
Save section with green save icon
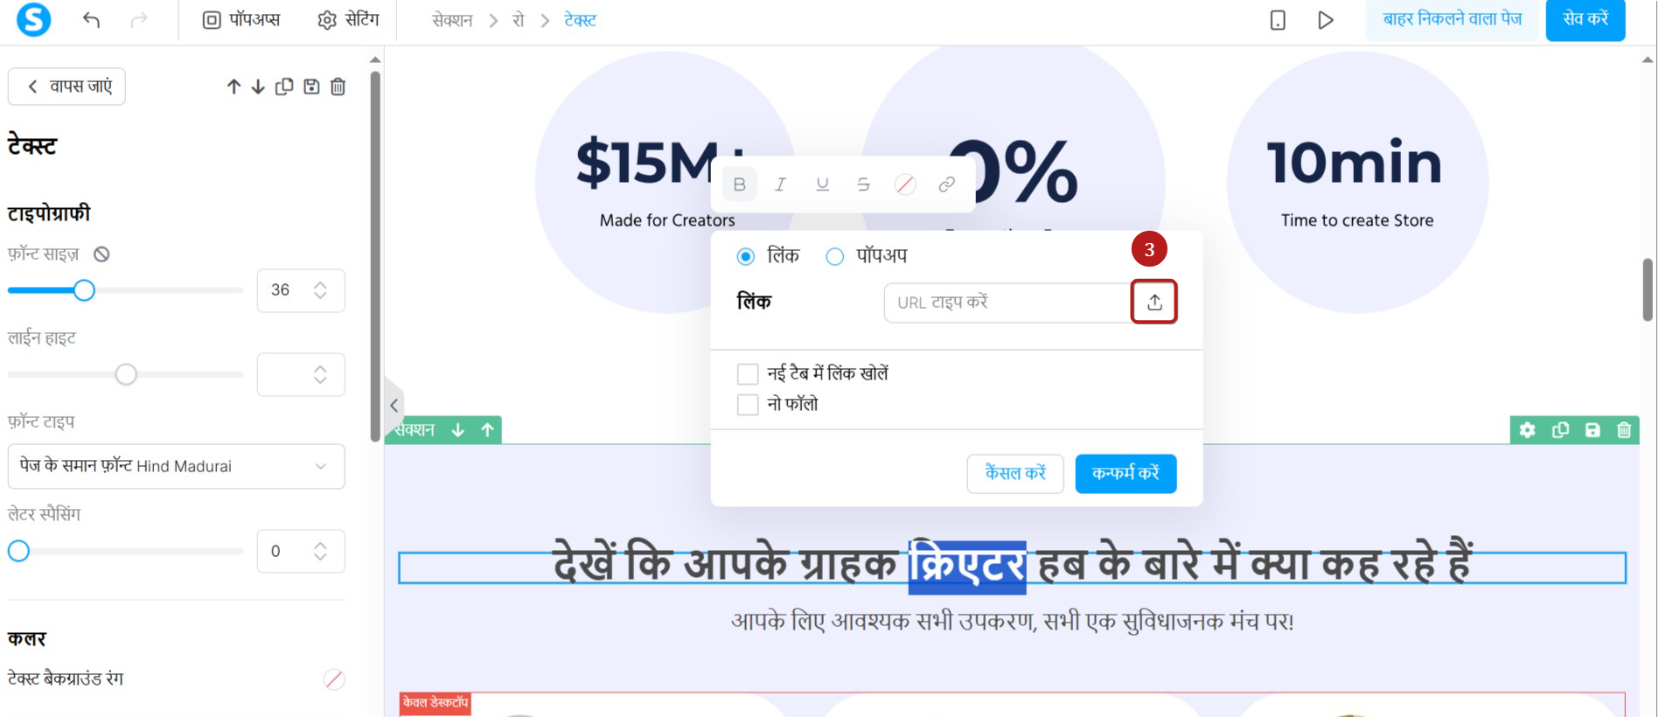[1593, 430]
